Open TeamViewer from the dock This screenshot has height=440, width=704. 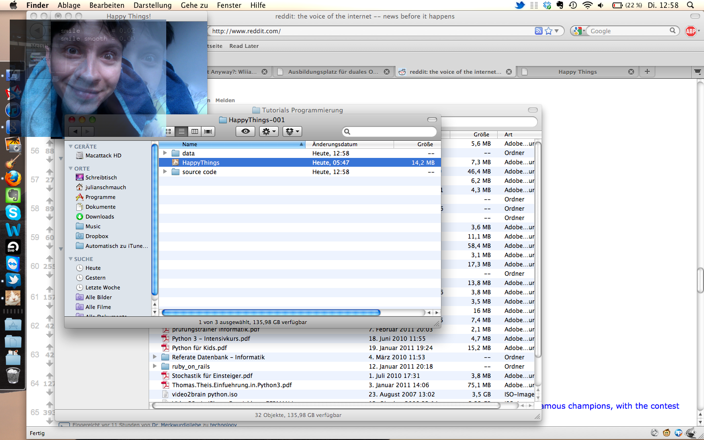pyautogui.click(x=13, y=264)
